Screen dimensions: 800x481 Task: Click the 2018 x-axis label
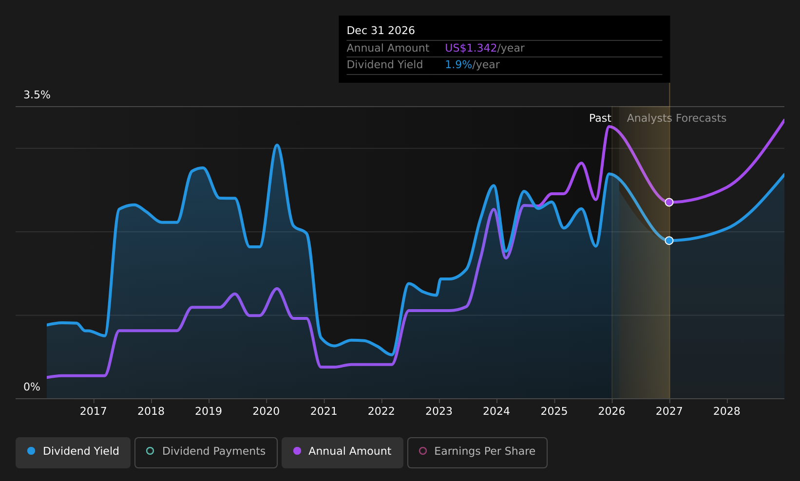(151, 411)
